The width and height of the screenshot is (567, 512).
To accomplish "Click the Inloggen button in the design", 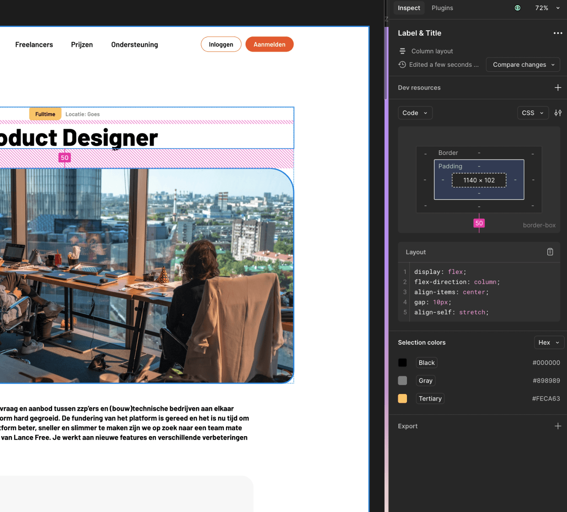I will coord(221,44).
